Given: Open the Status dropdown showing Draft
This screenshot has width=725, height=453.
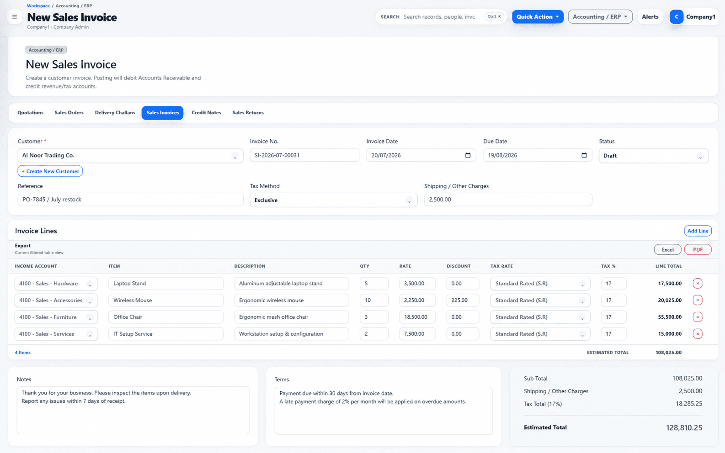Looking at the screenshot, I should click(654, 156).
